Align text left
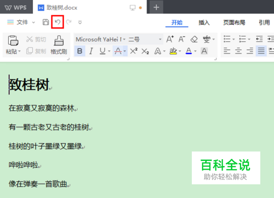Viewport: 274px width, 198px height. coord(227,51)
